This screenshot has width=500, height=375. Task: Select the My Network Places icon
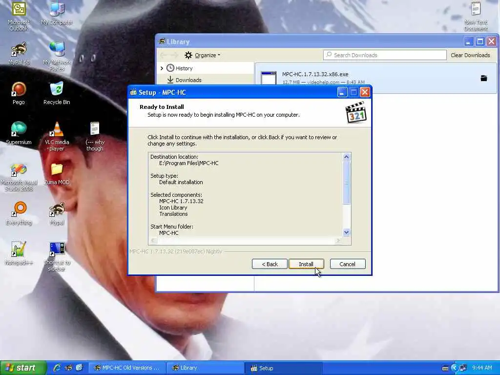tap(57, 56)
